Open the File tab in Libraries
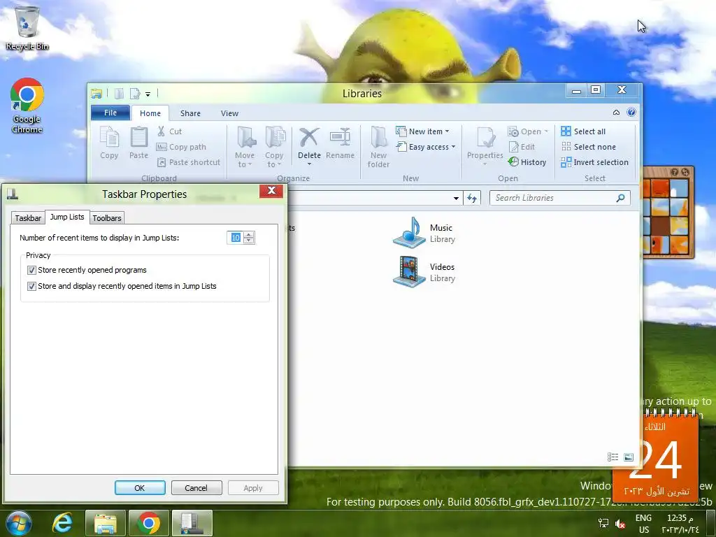The image size is (716, 537). (110, 113)
